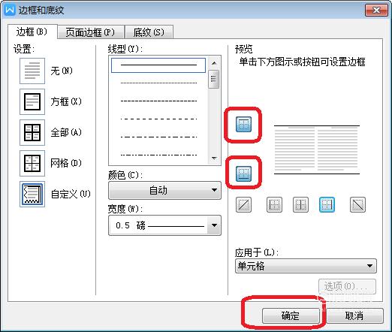Select the long dashed line style
The image size is (392, 332).
158,119
